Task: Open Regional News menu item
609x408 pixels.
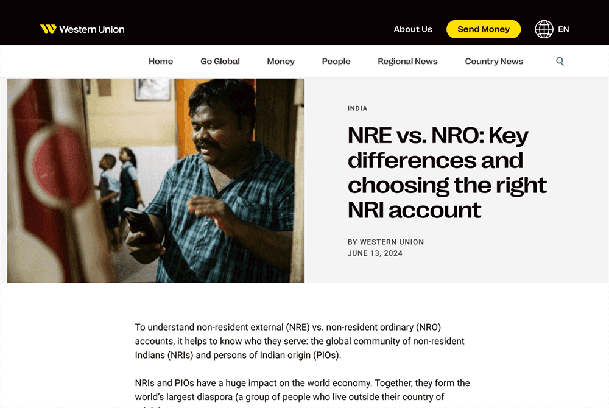Action: (407, 62)
